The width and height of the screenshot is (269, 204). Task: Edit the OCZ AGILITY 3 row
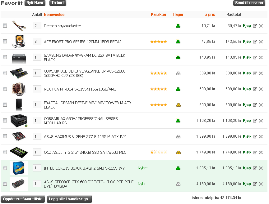pyautogui.click(x=255, y=152)
